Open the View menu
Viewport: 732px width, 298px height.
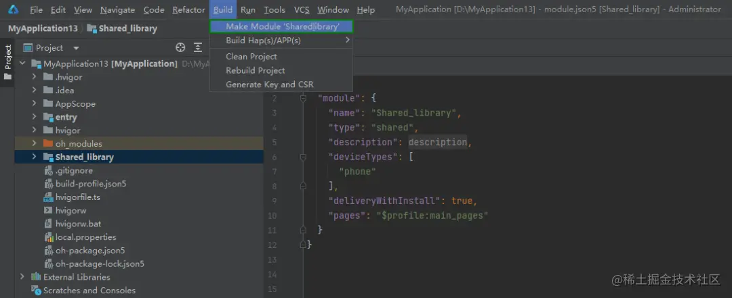click(x=83, y=9)
